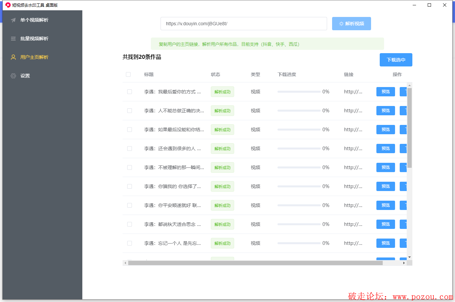Click progress bar of 不被理解的那一瞬间 row

(299, 167)
